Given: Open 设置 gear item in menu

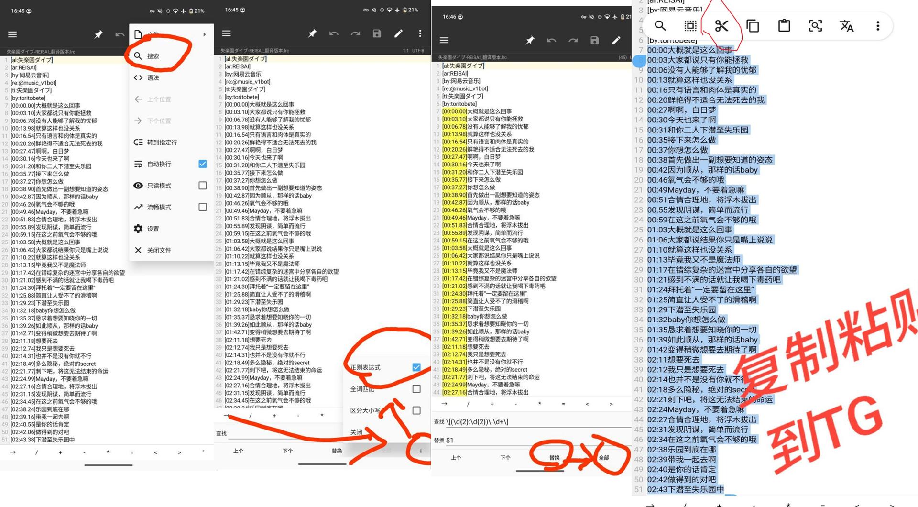Looking at the screenshot, I should 153,229.
